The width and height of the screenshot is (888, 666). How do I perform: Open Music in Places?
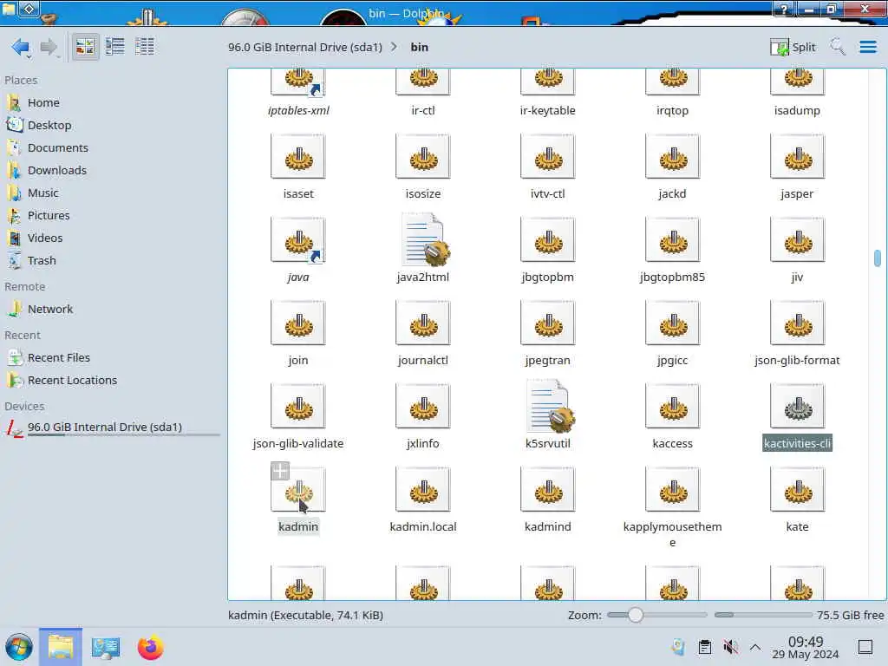(43, 193)
